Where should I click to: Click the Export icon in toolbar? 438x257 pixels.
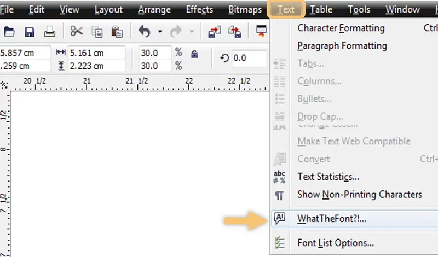(x=235, y=32)
